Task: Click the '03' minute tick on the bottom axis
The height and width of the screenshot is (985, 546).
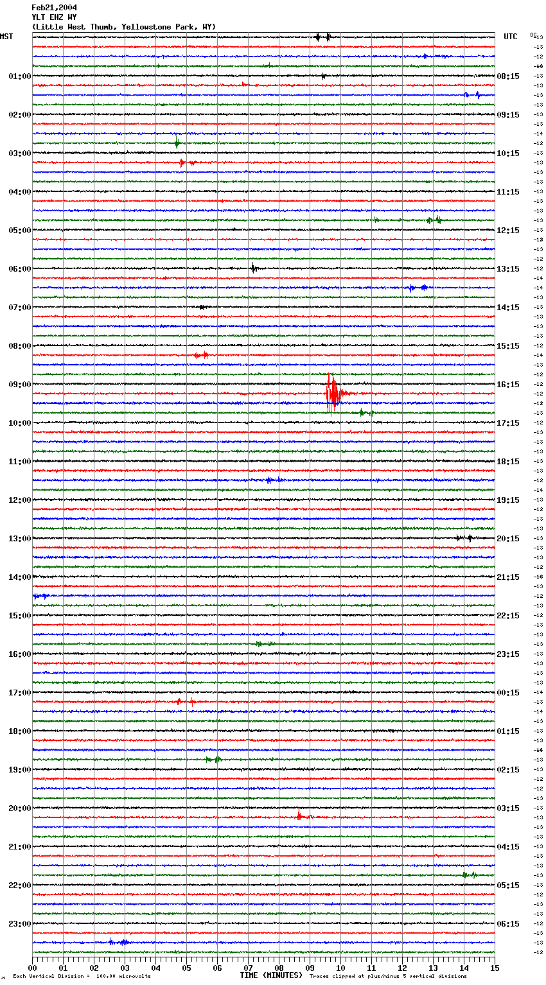Action: 125,968
